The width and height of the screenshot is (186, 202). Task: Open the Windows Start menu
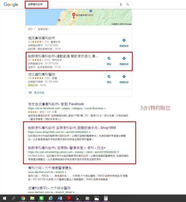5,198
